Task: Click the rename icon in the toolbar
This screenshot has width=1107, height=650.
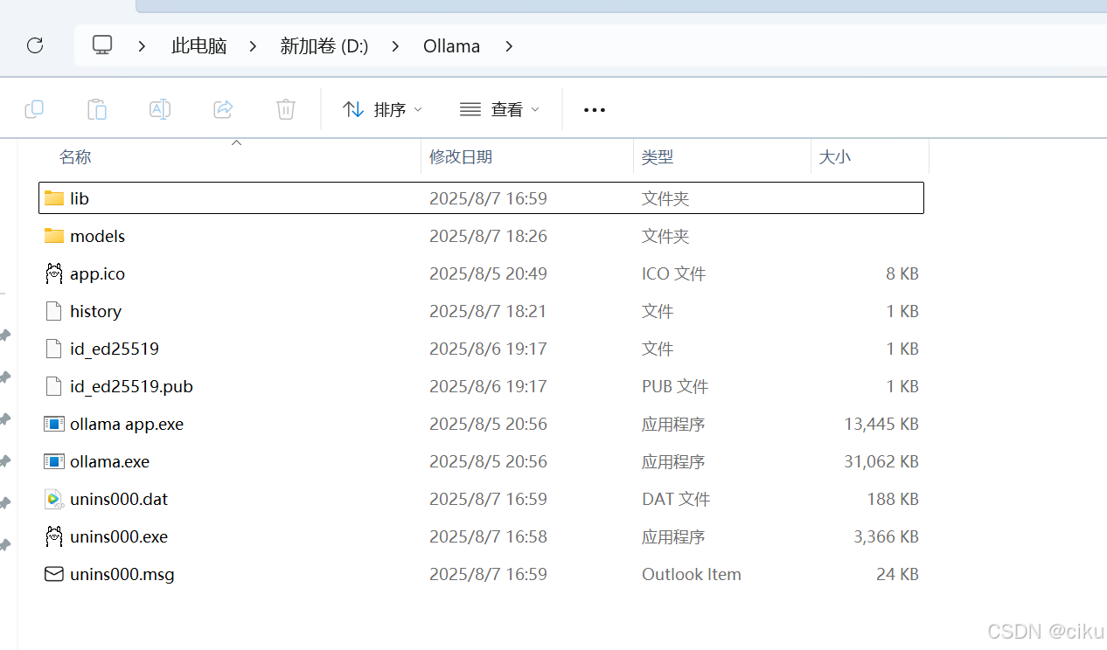Action: tap(160, 109)
